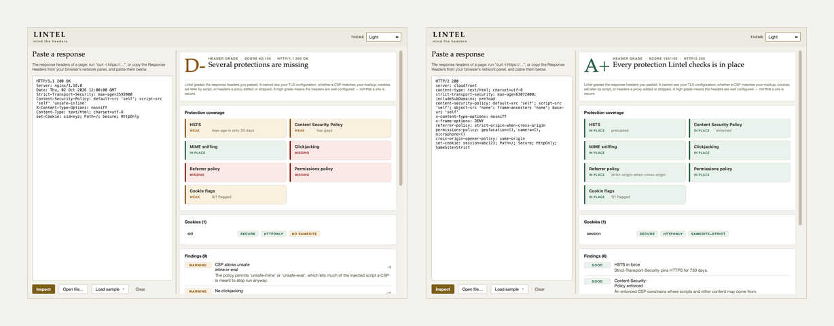Image resolution: width=834 pixels, height=326 pixels.
Task: Select the missing Clickjacking card
Action: click(341, 150)
